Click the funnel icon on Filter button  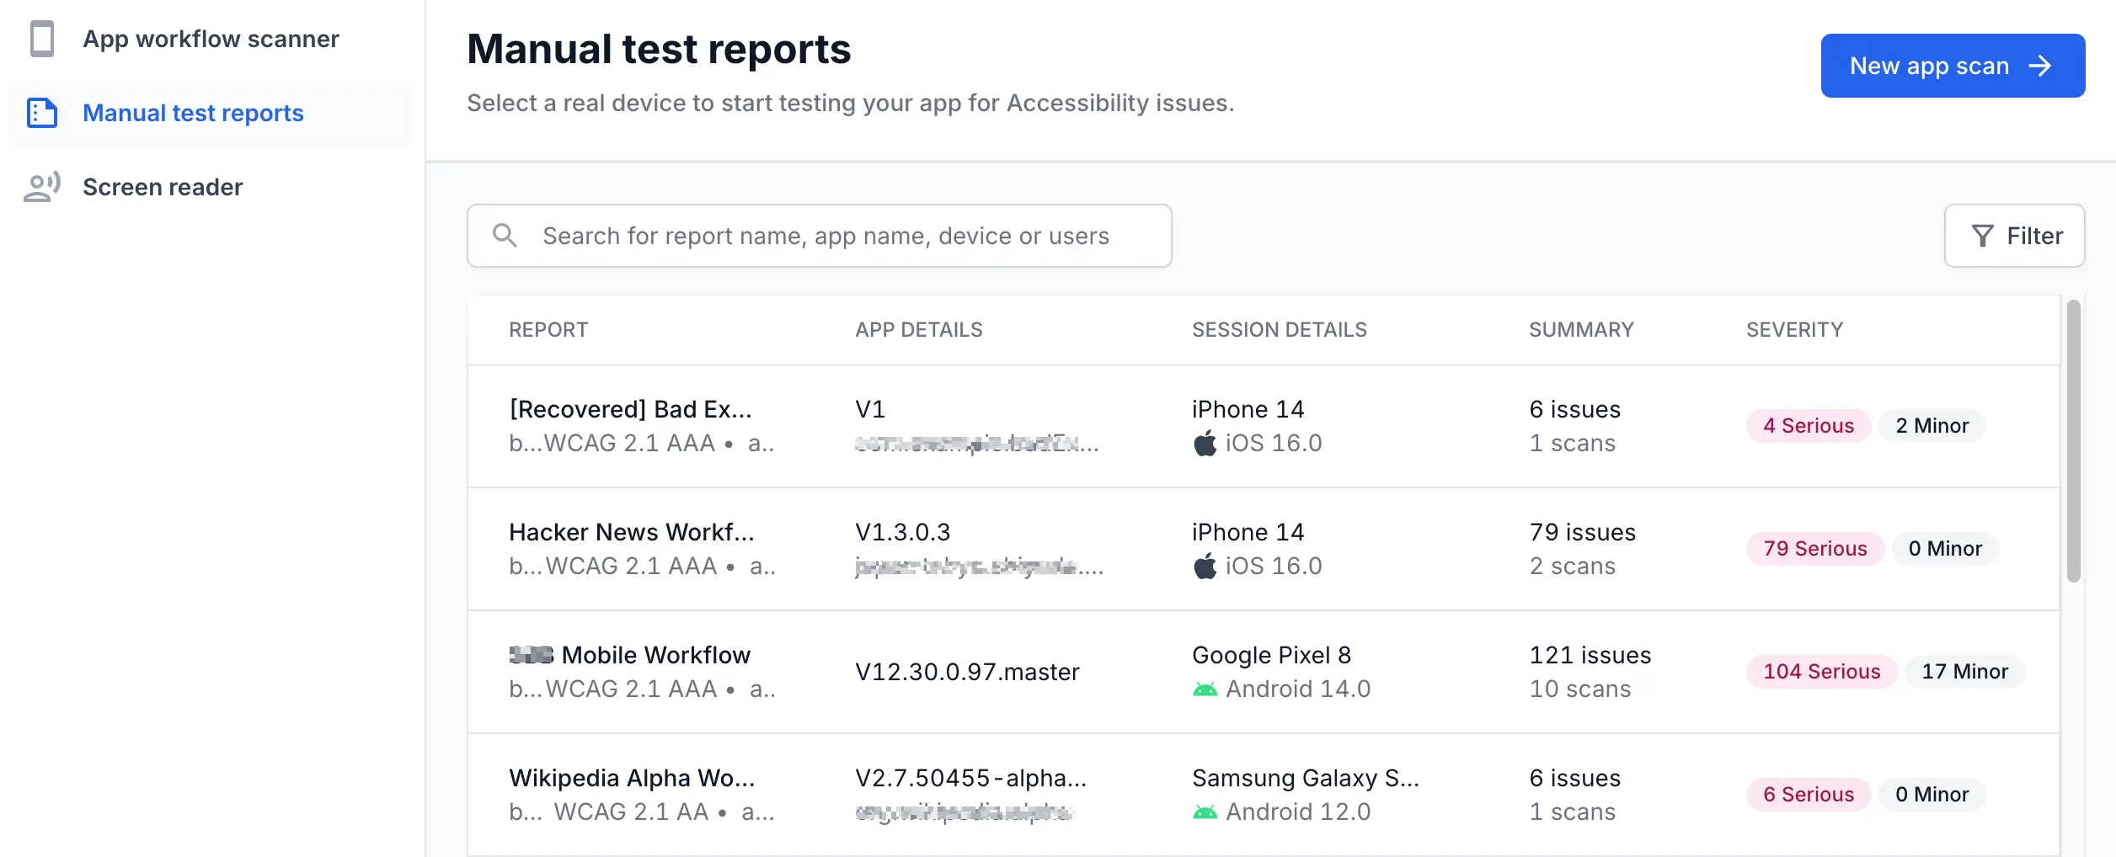pos(1983,236)
